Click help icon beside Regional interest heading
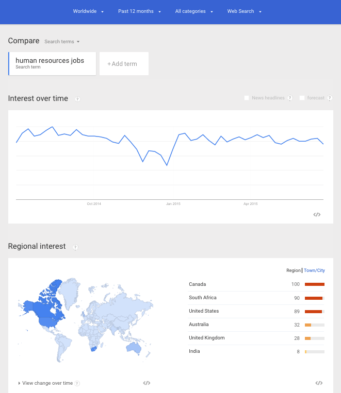This screenshot has height=393, width=341. (75, 247)
